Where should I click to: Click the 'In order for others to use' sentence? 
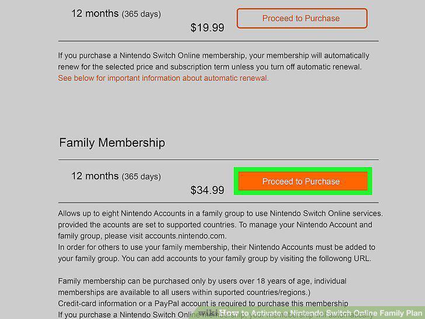tap(217, 247)
